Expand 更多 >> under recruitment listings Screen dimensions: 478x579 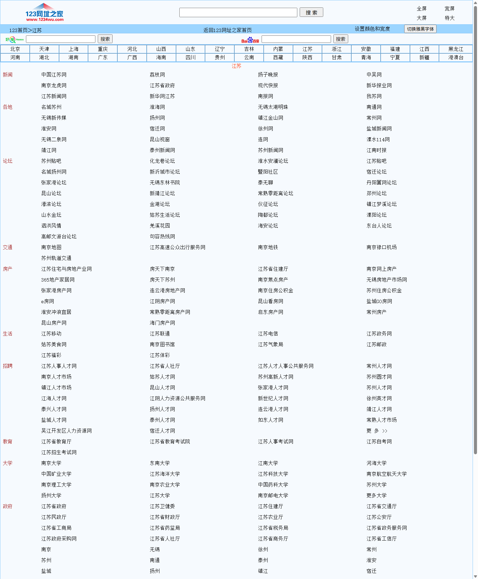coord(377,431)
